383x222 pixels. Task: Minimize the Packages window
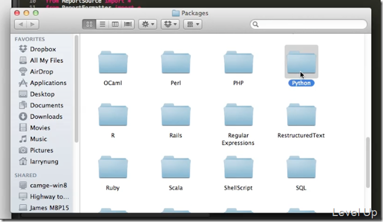(26, 13)
